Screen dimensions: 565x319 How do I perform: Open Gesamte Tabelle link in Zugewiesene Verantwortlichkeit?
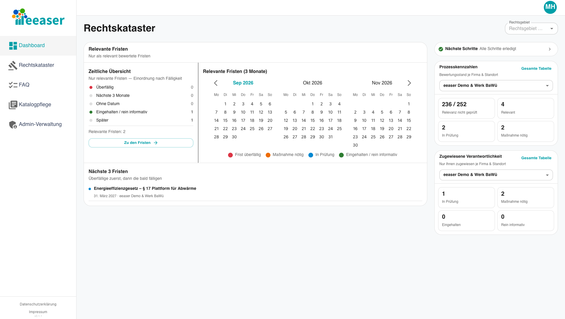536,158
